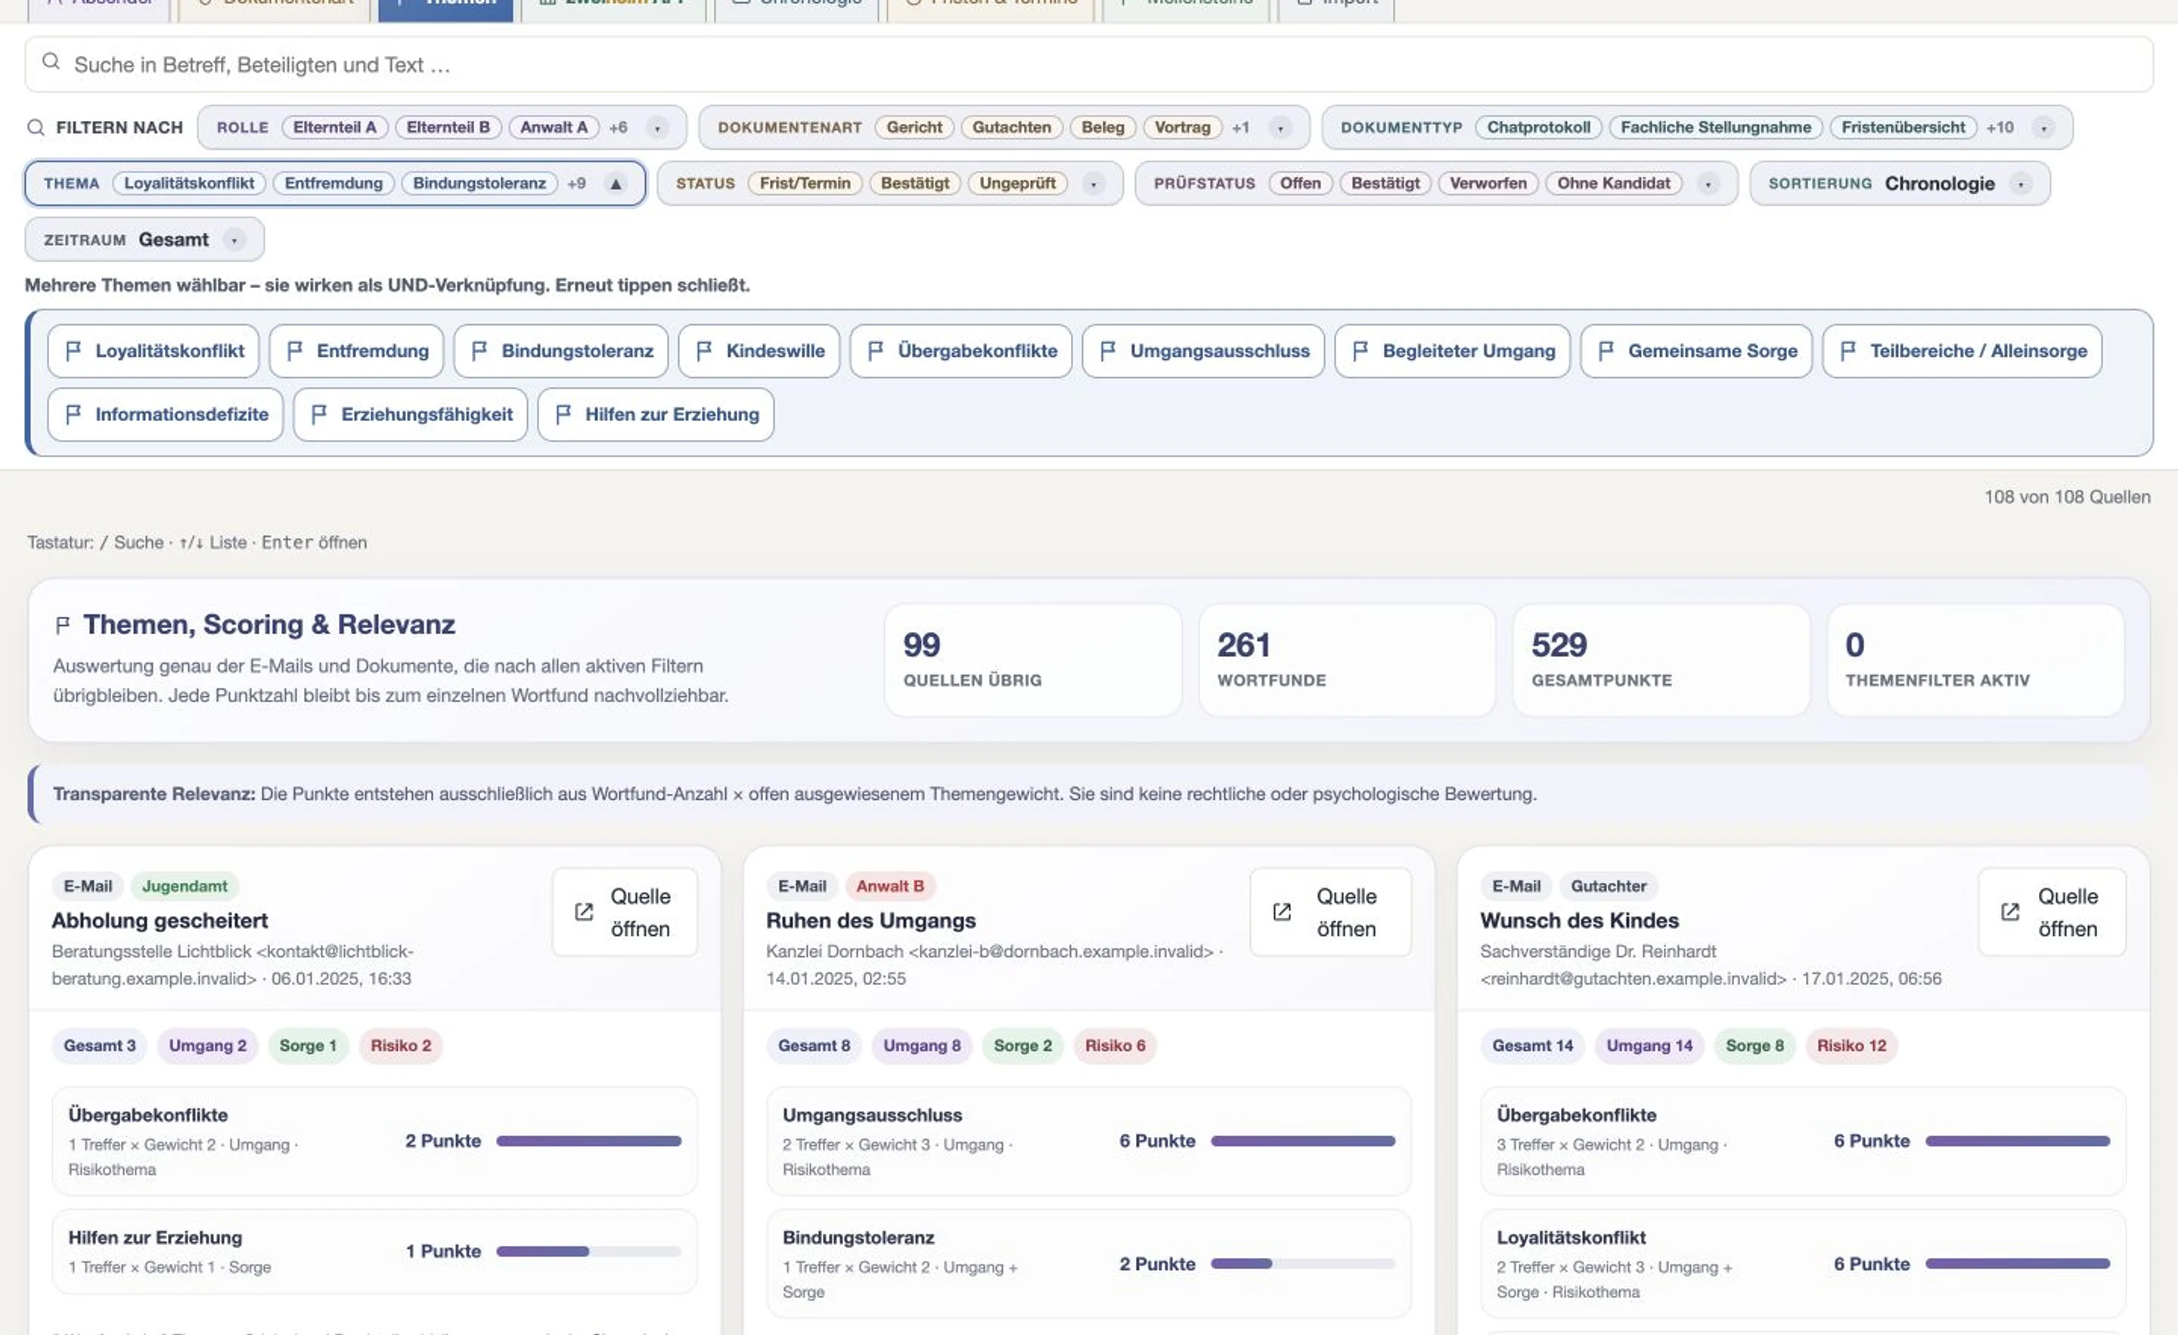Click the flag icon beside Themen, Scoring & Relevanz
Screen dimensions: 2178x1335
point(62,624)
